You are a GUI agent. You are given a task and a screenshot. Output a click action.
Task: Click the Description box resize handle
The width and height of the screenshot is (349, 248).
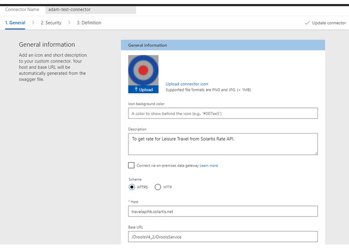tap(316, 153)
